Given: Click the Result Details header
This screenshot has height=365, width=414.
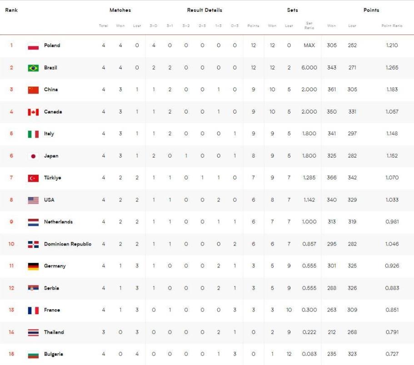Looking at the screenshot, I should coord(205,10).
